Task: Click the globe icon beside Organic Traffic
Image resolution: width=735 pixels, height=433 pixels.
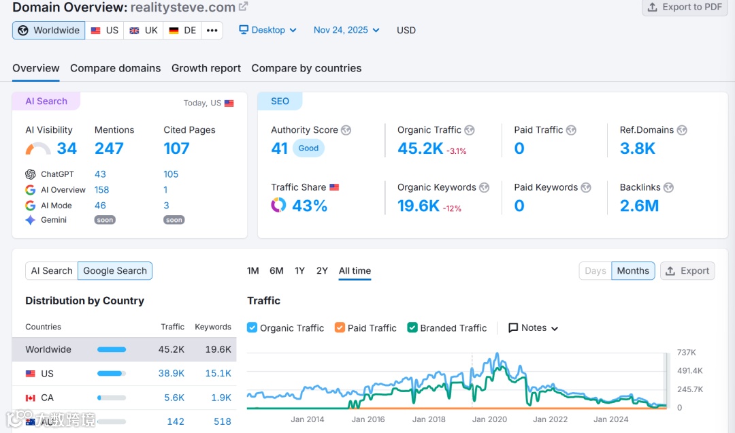Action: [x=469, y=130]
